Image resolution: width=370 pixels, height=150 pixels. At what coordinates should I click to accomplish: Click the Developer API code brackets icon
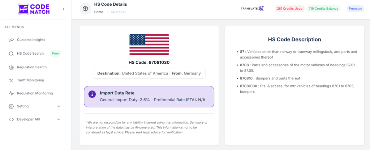pyautogui.click(x=11, y=119)
